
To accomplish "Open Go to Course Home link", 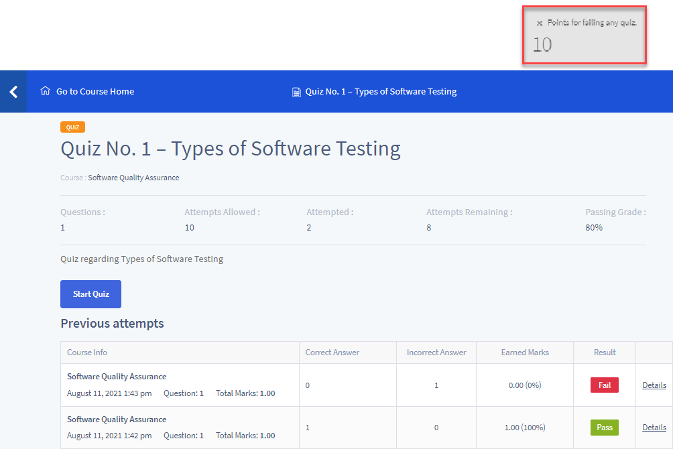I will (x=95, y=91).
